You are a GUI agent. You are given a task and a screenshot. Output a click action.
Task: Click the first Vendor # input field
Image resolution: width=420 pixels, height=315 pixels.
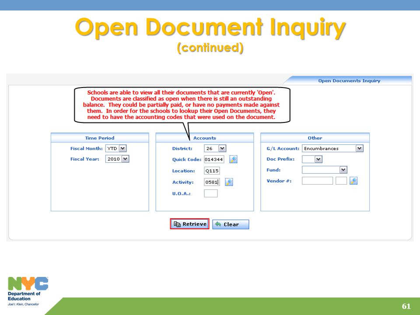point(318,181)
